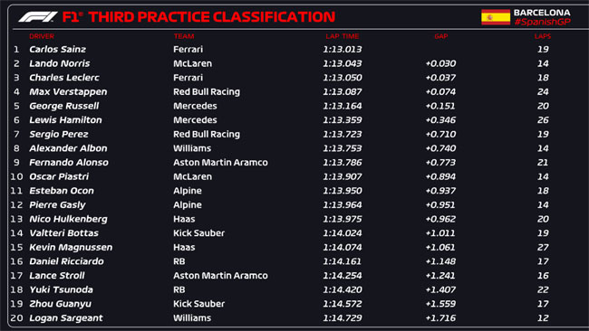Screen dimensions: 589x331
Task: Select the DRIVER column header
Action: point(42,36)
